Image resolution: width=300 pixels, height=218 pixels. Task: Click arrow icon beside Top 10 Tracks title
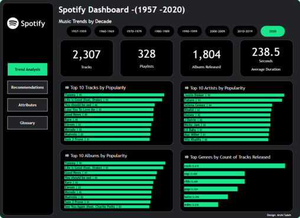67,87
